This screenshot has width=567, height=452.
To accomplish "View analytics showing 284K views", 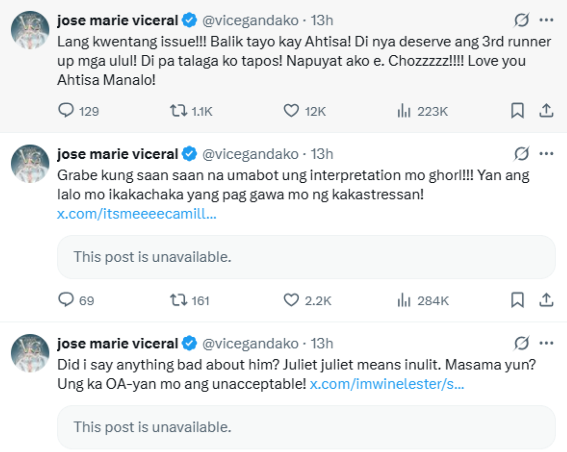I will click(x=404, y=300).
